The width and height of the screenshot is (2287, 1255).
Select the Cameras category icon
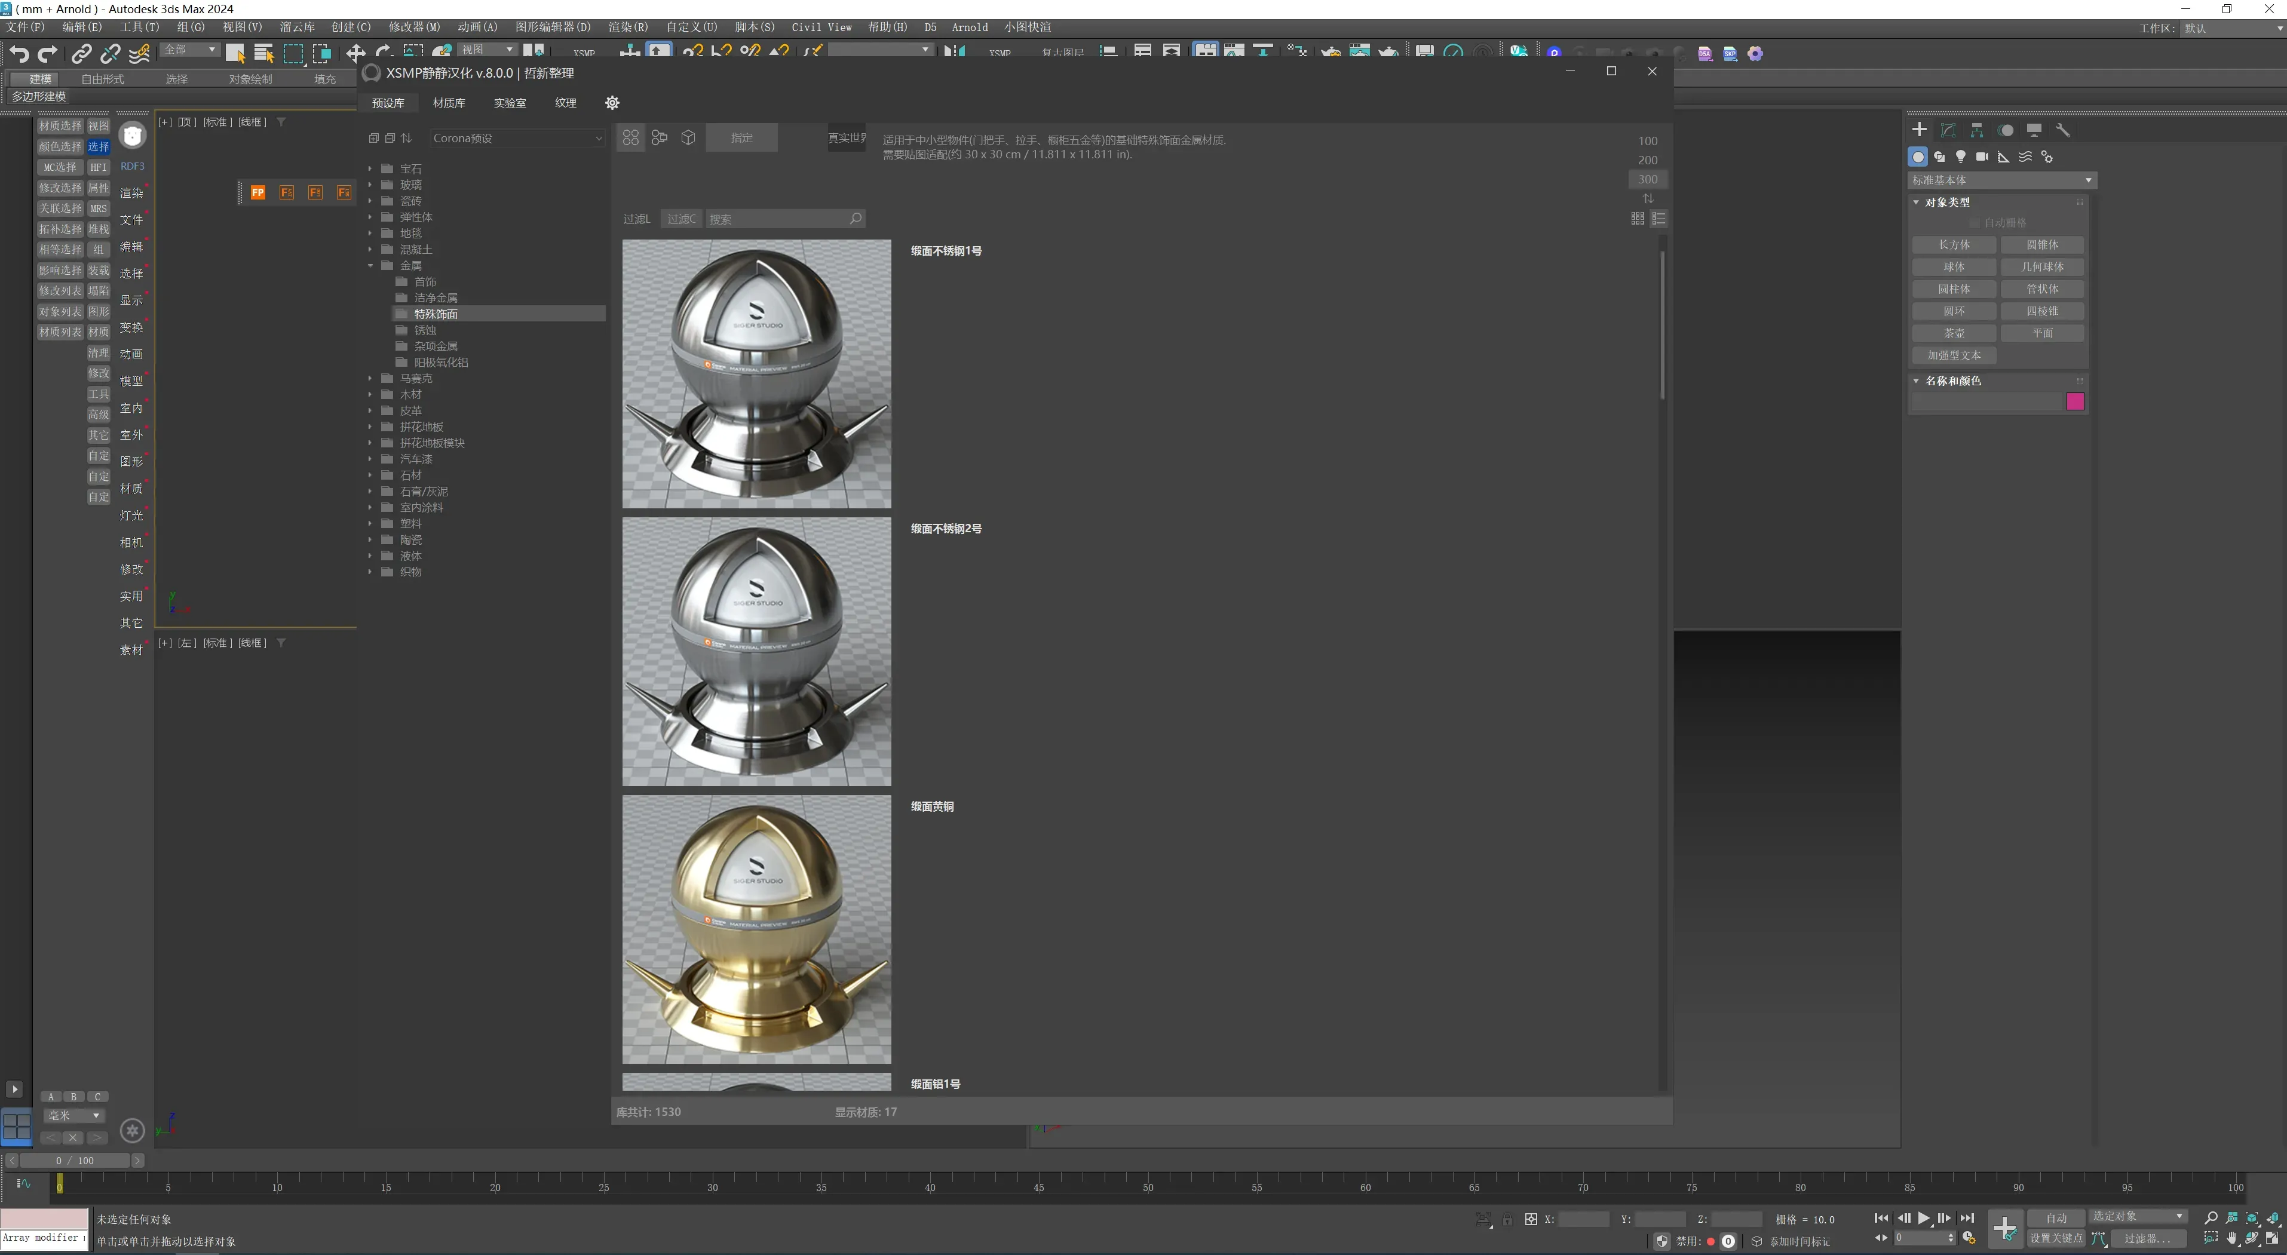(1982, 157)
